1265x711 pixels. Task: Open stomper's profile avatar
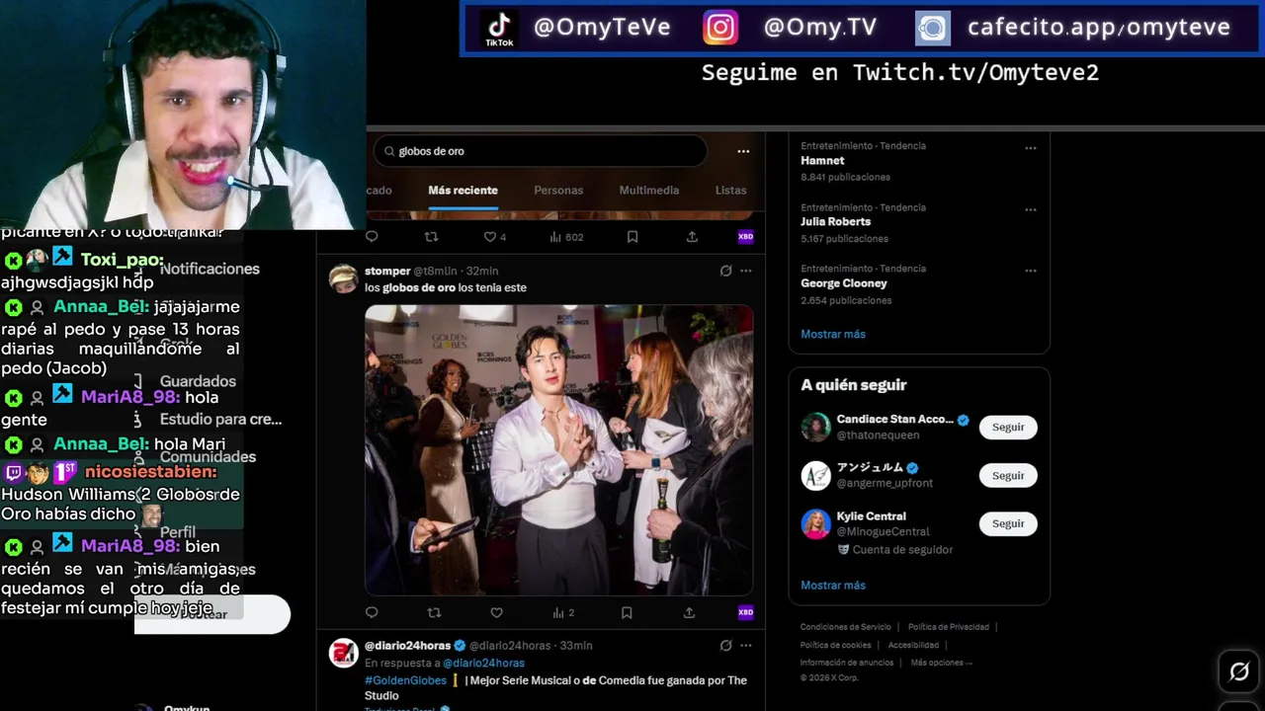343,278
